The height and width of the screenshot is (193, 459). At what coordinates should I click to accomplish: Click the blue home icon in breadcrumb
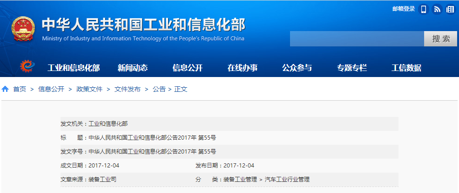5,89
